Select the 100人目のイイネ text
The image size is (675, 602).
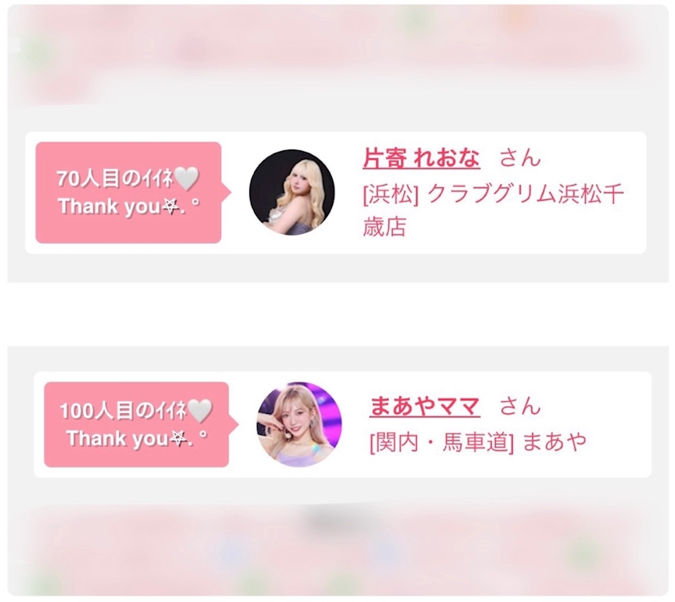124,411
